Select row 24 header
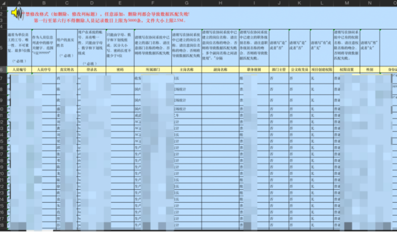 [3, 199]
